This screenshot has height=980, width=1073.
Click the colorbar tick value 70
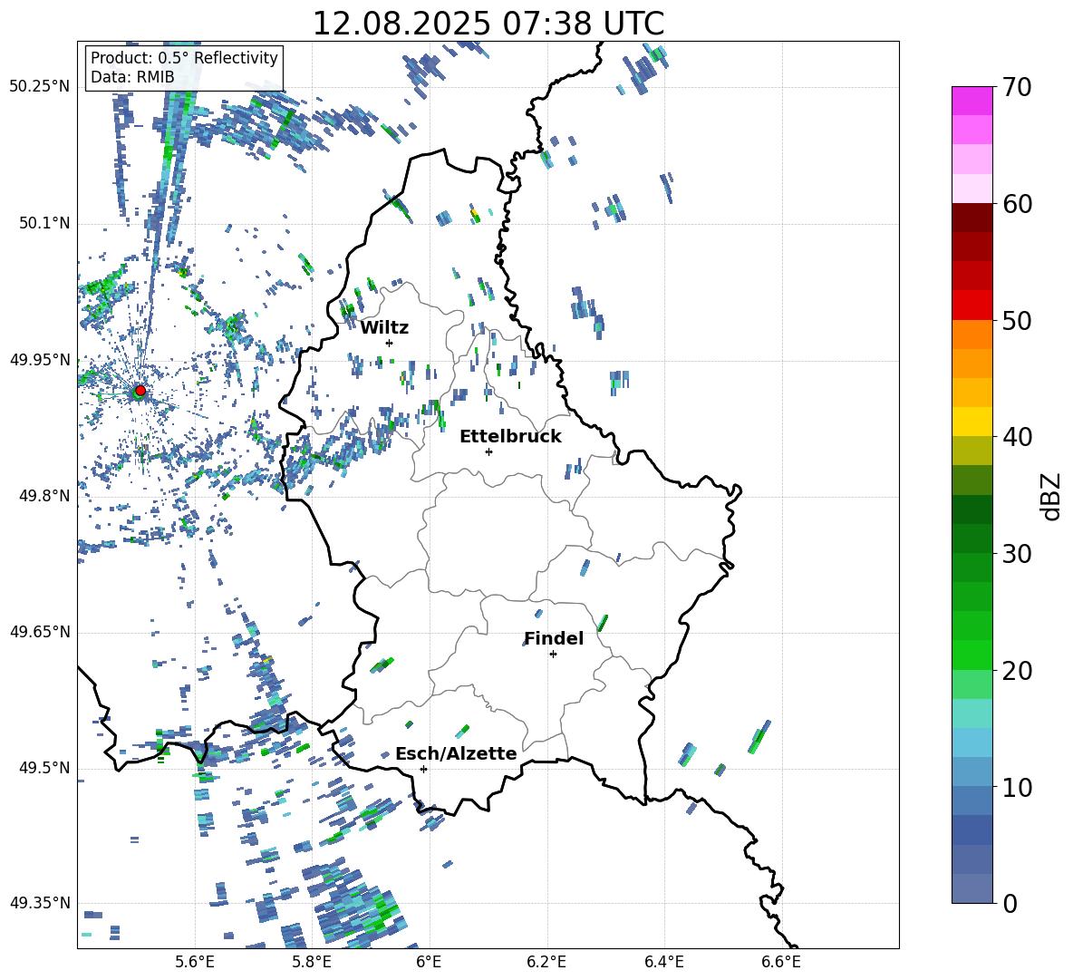[1017, 87]
